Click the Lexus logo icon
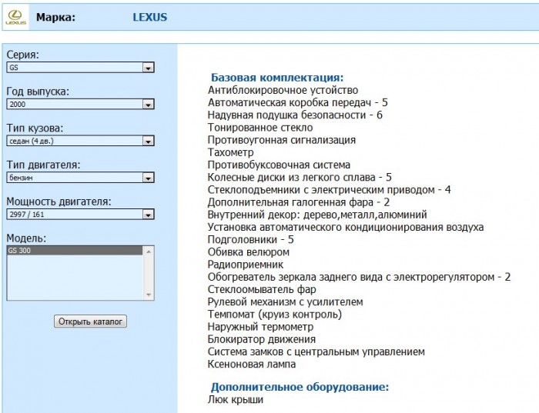The image size is (539, 413). [x=16, y=17]
